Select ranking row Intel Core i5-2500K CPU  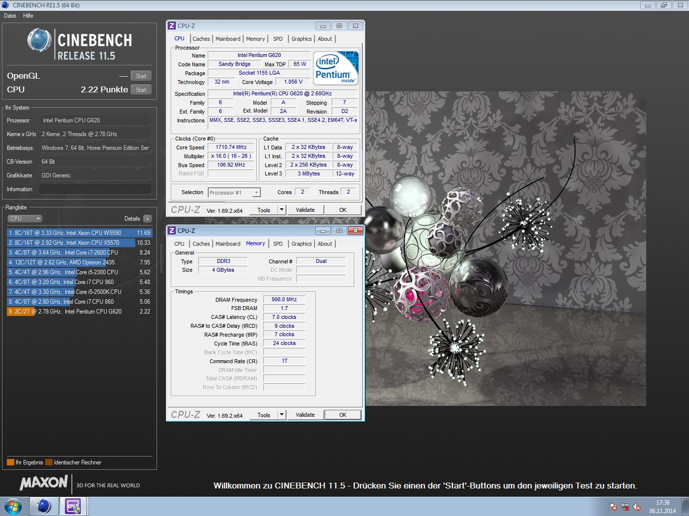pos(80,292)
